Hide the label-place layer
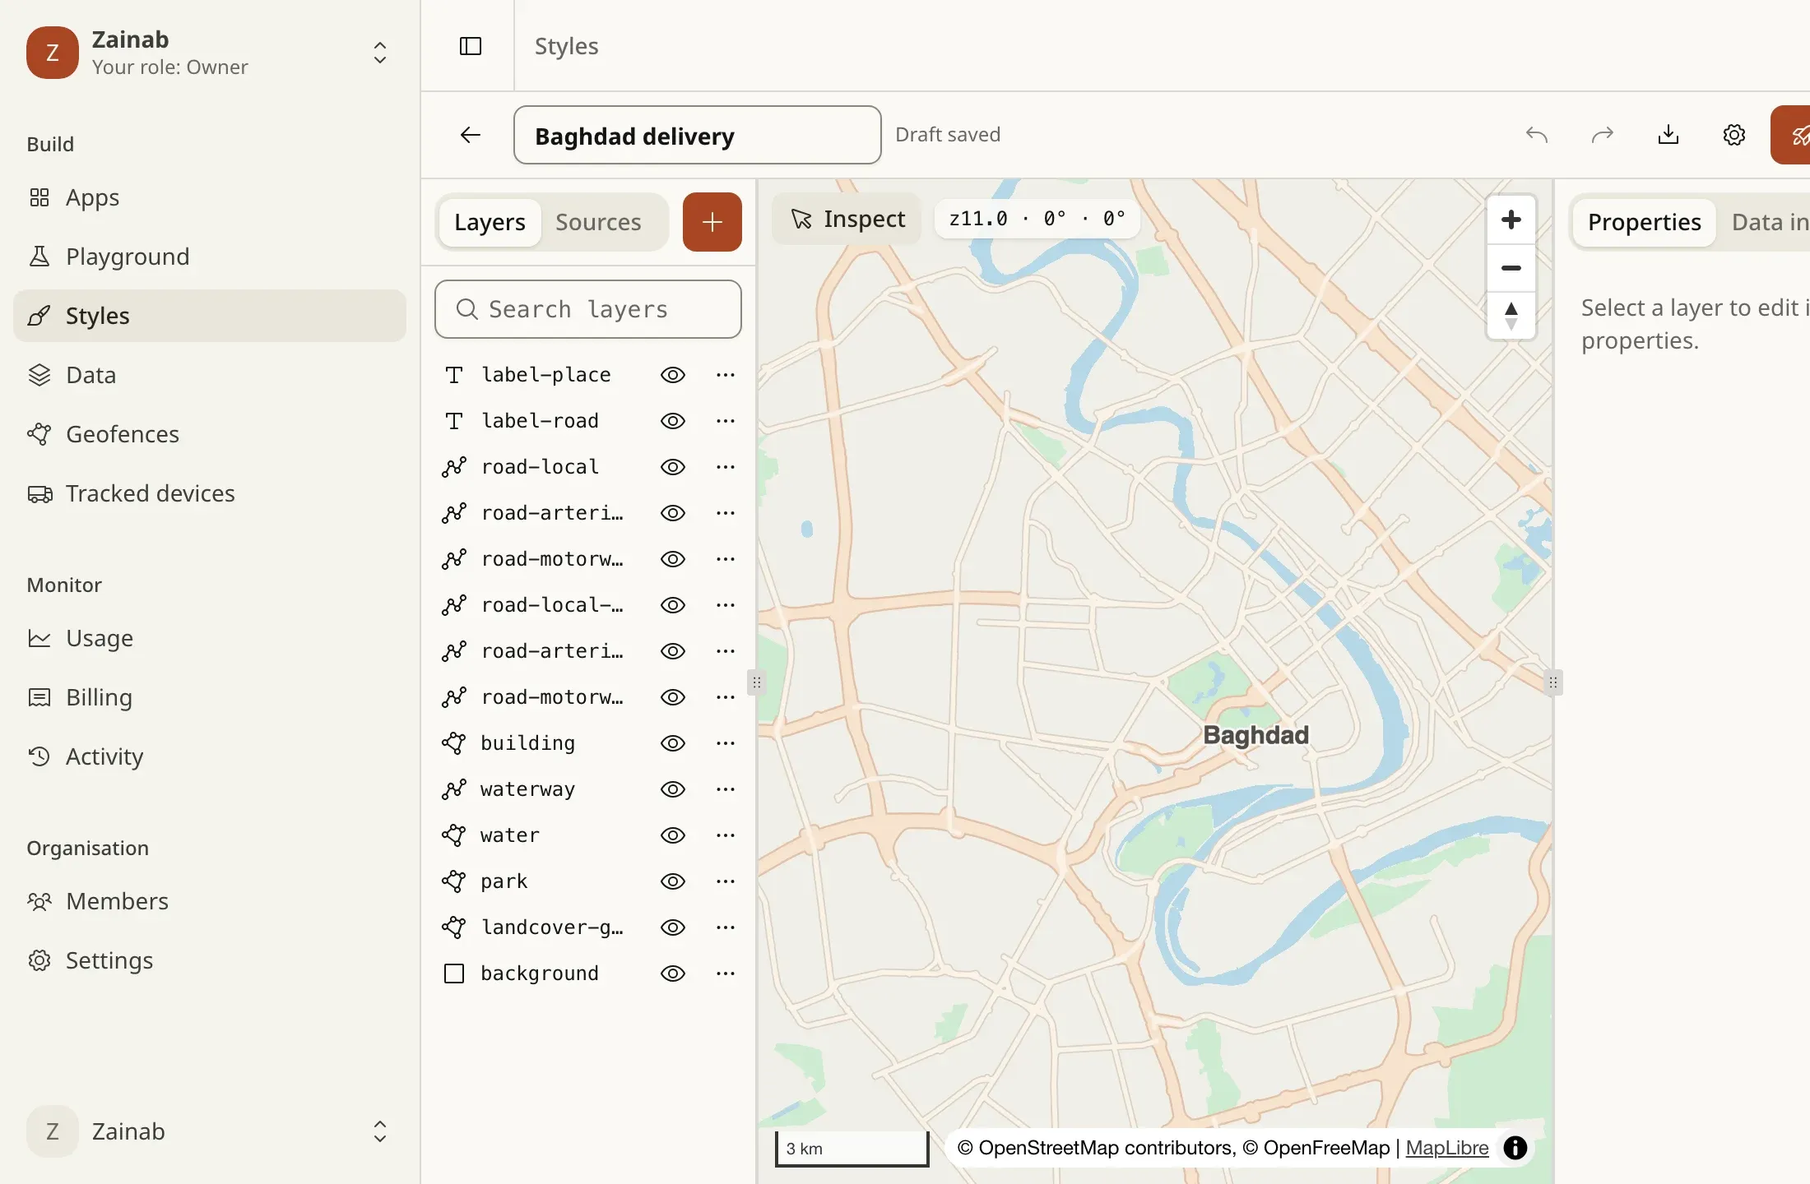1810x1184 pixels. pos(672,375)
